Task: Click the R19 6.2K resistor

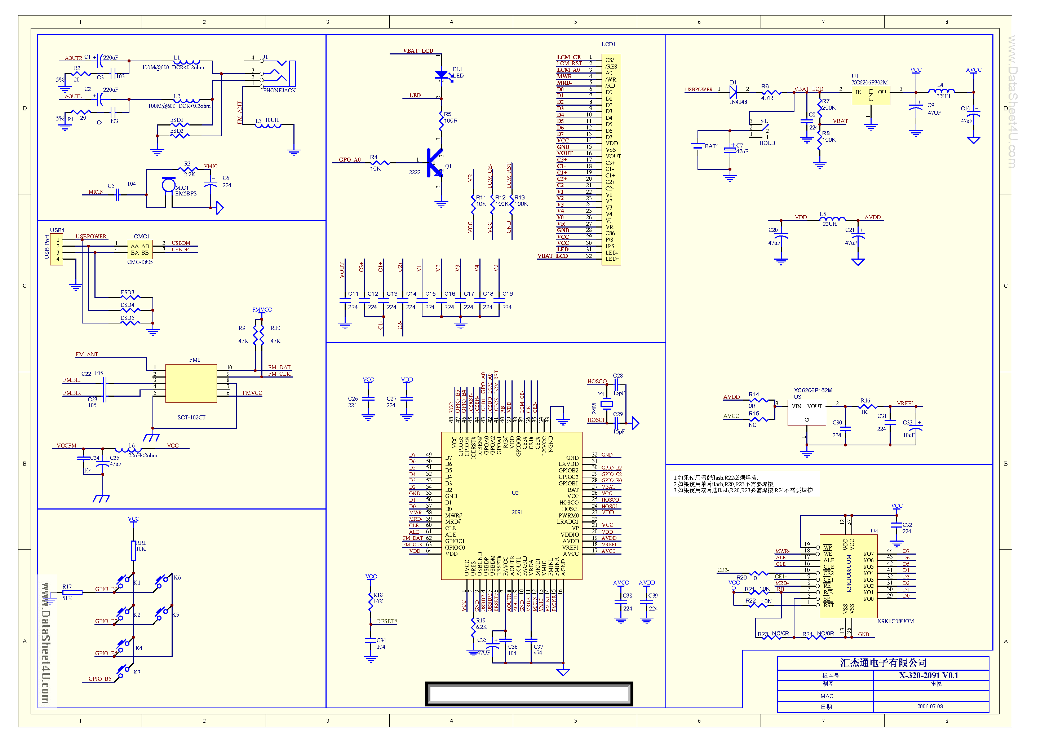Action: (x=473, y=627)
